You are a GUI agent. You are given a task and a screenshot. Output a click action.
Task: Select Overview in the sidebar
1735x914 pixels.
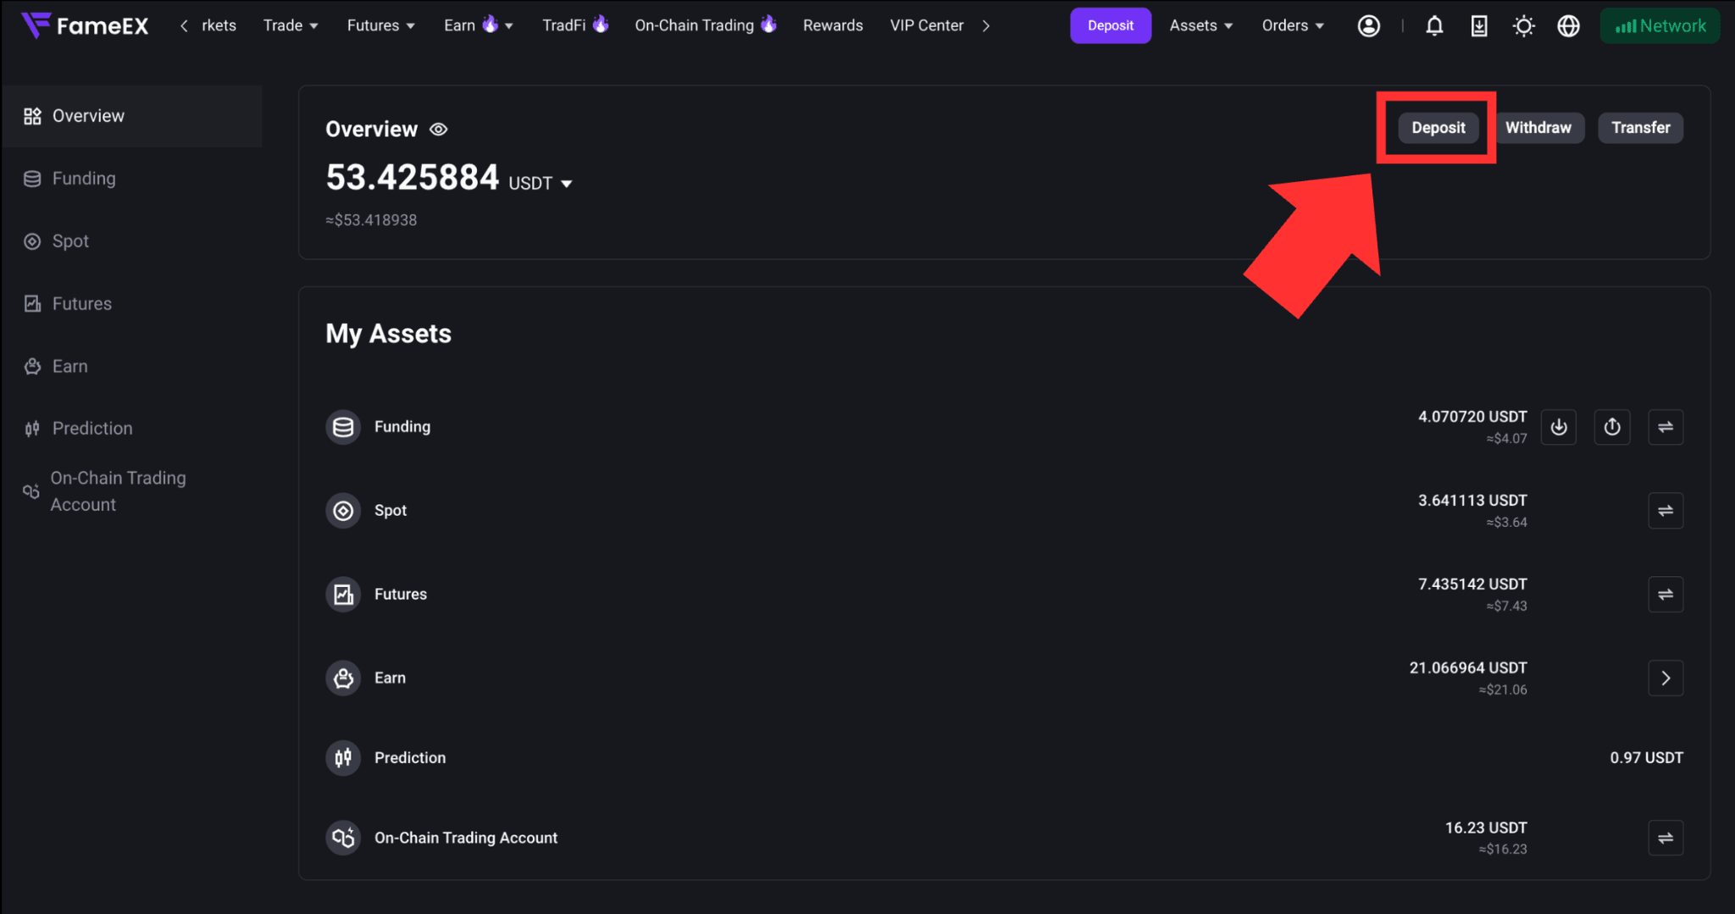pos(132,116)
